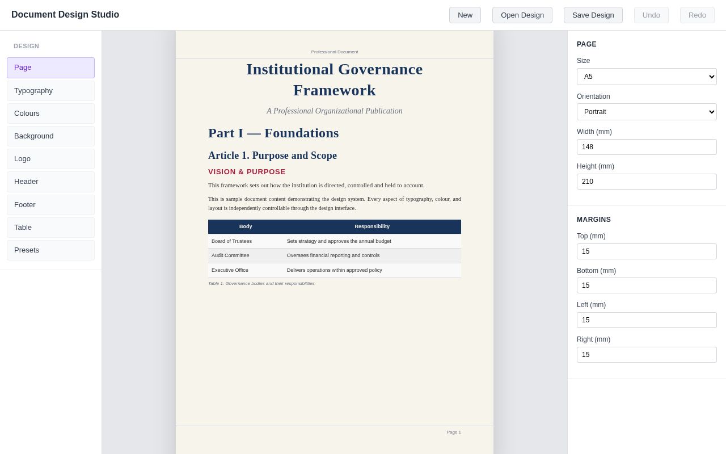Click the Redo button

coord(697,15)
